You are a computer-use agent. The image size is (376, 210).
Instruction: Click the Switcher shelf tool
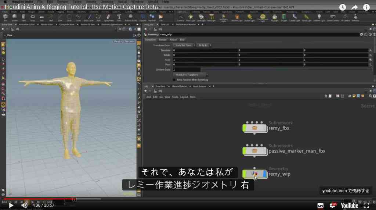point(355,17)
